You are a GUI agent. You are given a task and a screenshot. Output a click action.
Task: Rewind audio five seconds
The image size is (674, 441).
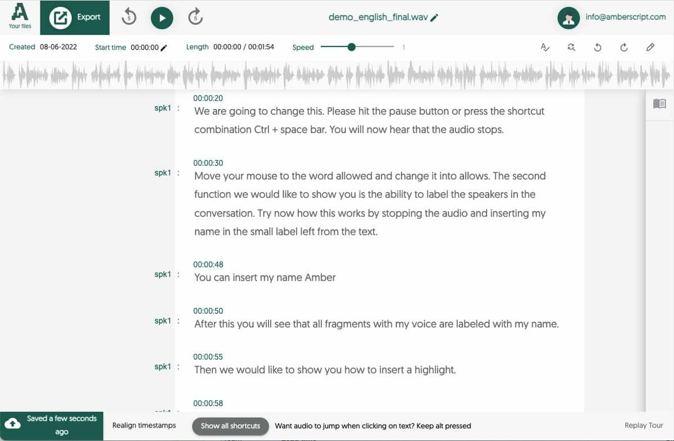click(x=129, y=17)
